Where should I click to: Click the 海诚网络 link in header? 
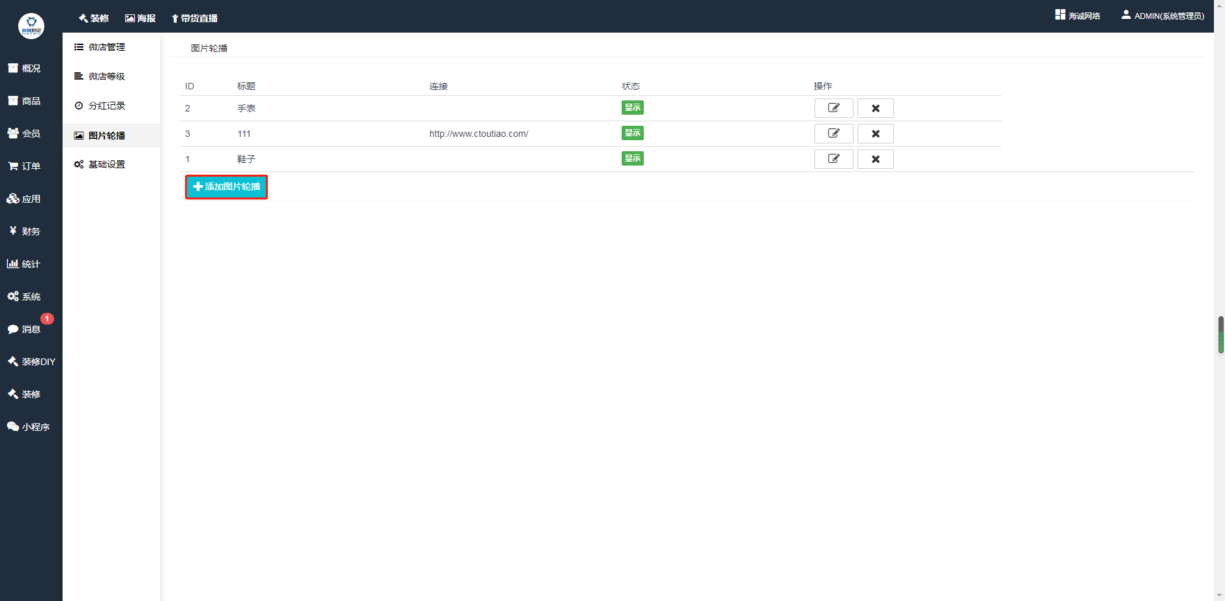coord(1078,16)
